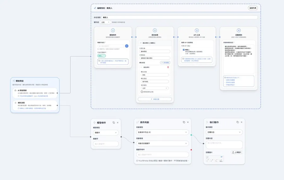Click the info icon in True/False note
The height and width of the screenshot is (180, 284).
click(x=137, y=161)
